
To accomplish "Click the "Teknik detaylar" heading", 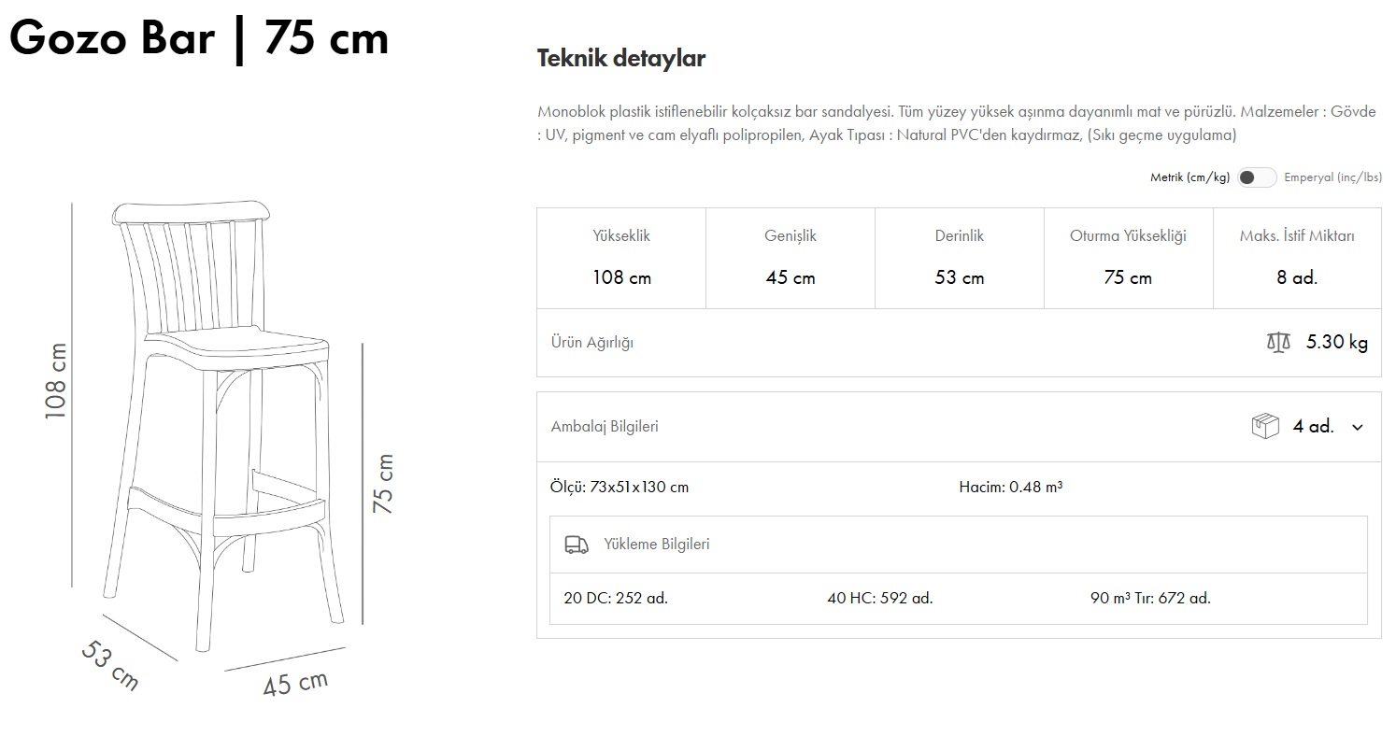I will point(620,59).
